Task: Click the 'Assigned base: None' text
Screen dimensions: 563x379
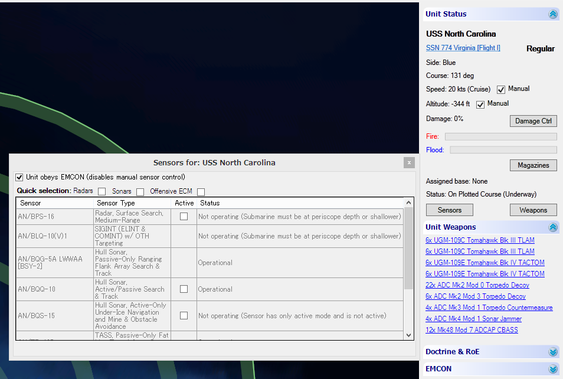Action: point(457,181)
